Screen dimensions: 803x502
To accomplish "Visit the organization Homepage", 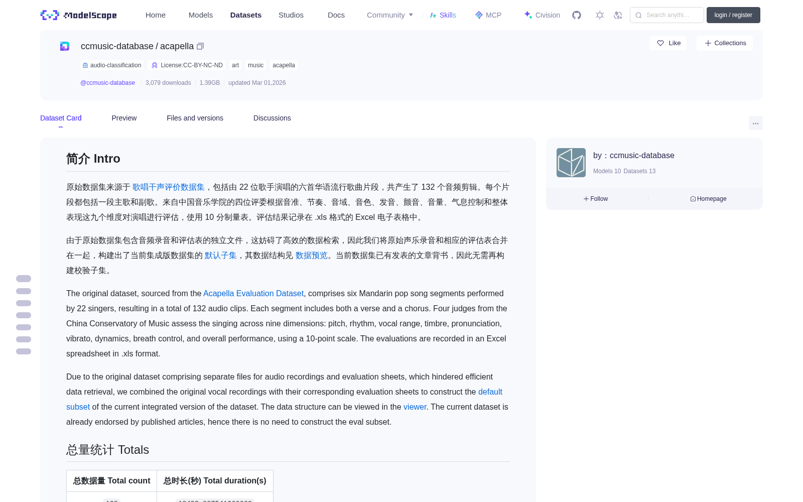I will (x=708, y=199).
